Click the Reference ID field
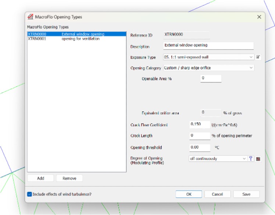Screen dimensions: 275x215 (x=186, y=35)
